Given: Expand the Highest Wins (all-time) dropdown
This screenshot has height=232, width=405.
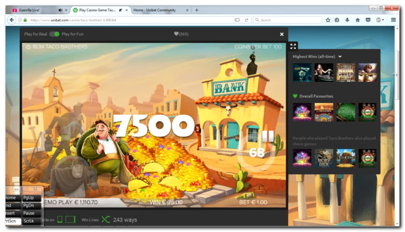Looking at the screenshot, I should point(340,56).
